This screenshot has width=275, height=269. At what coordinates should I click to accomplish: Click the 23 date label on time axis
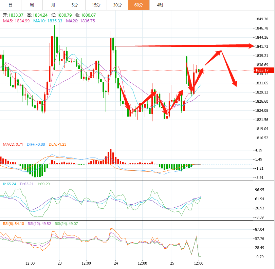point(60,263)
